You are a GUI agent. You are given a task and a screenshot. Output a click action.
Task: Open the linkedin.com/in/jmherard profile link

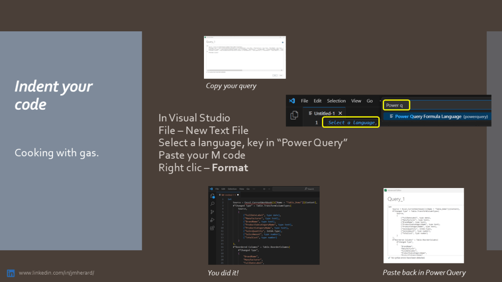coord(56,273)
